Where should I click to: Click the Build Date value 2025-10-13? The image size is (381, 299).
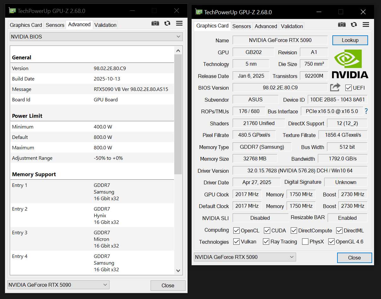107,79
